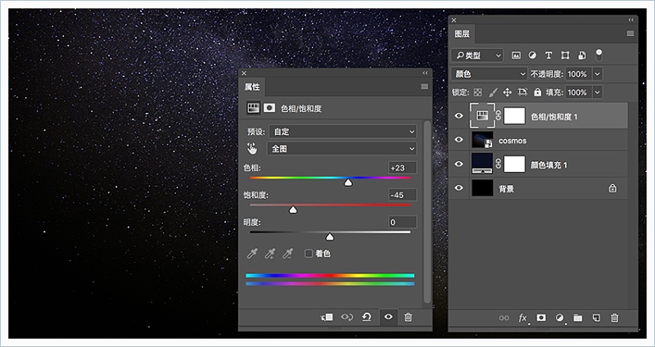
Task: Hide the cosmos layer
Action: click(x=458, y=141)
